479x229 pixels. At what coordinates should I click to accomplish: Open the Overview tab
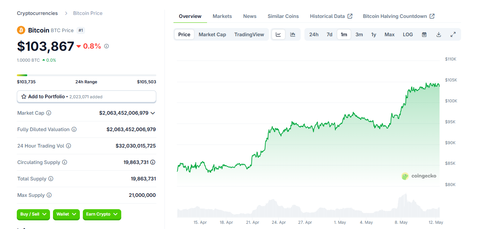190,16
